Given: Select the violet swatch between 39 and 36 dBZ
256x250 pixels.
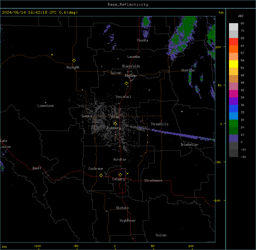Looking at the screenshot, I should coord(233,101).
